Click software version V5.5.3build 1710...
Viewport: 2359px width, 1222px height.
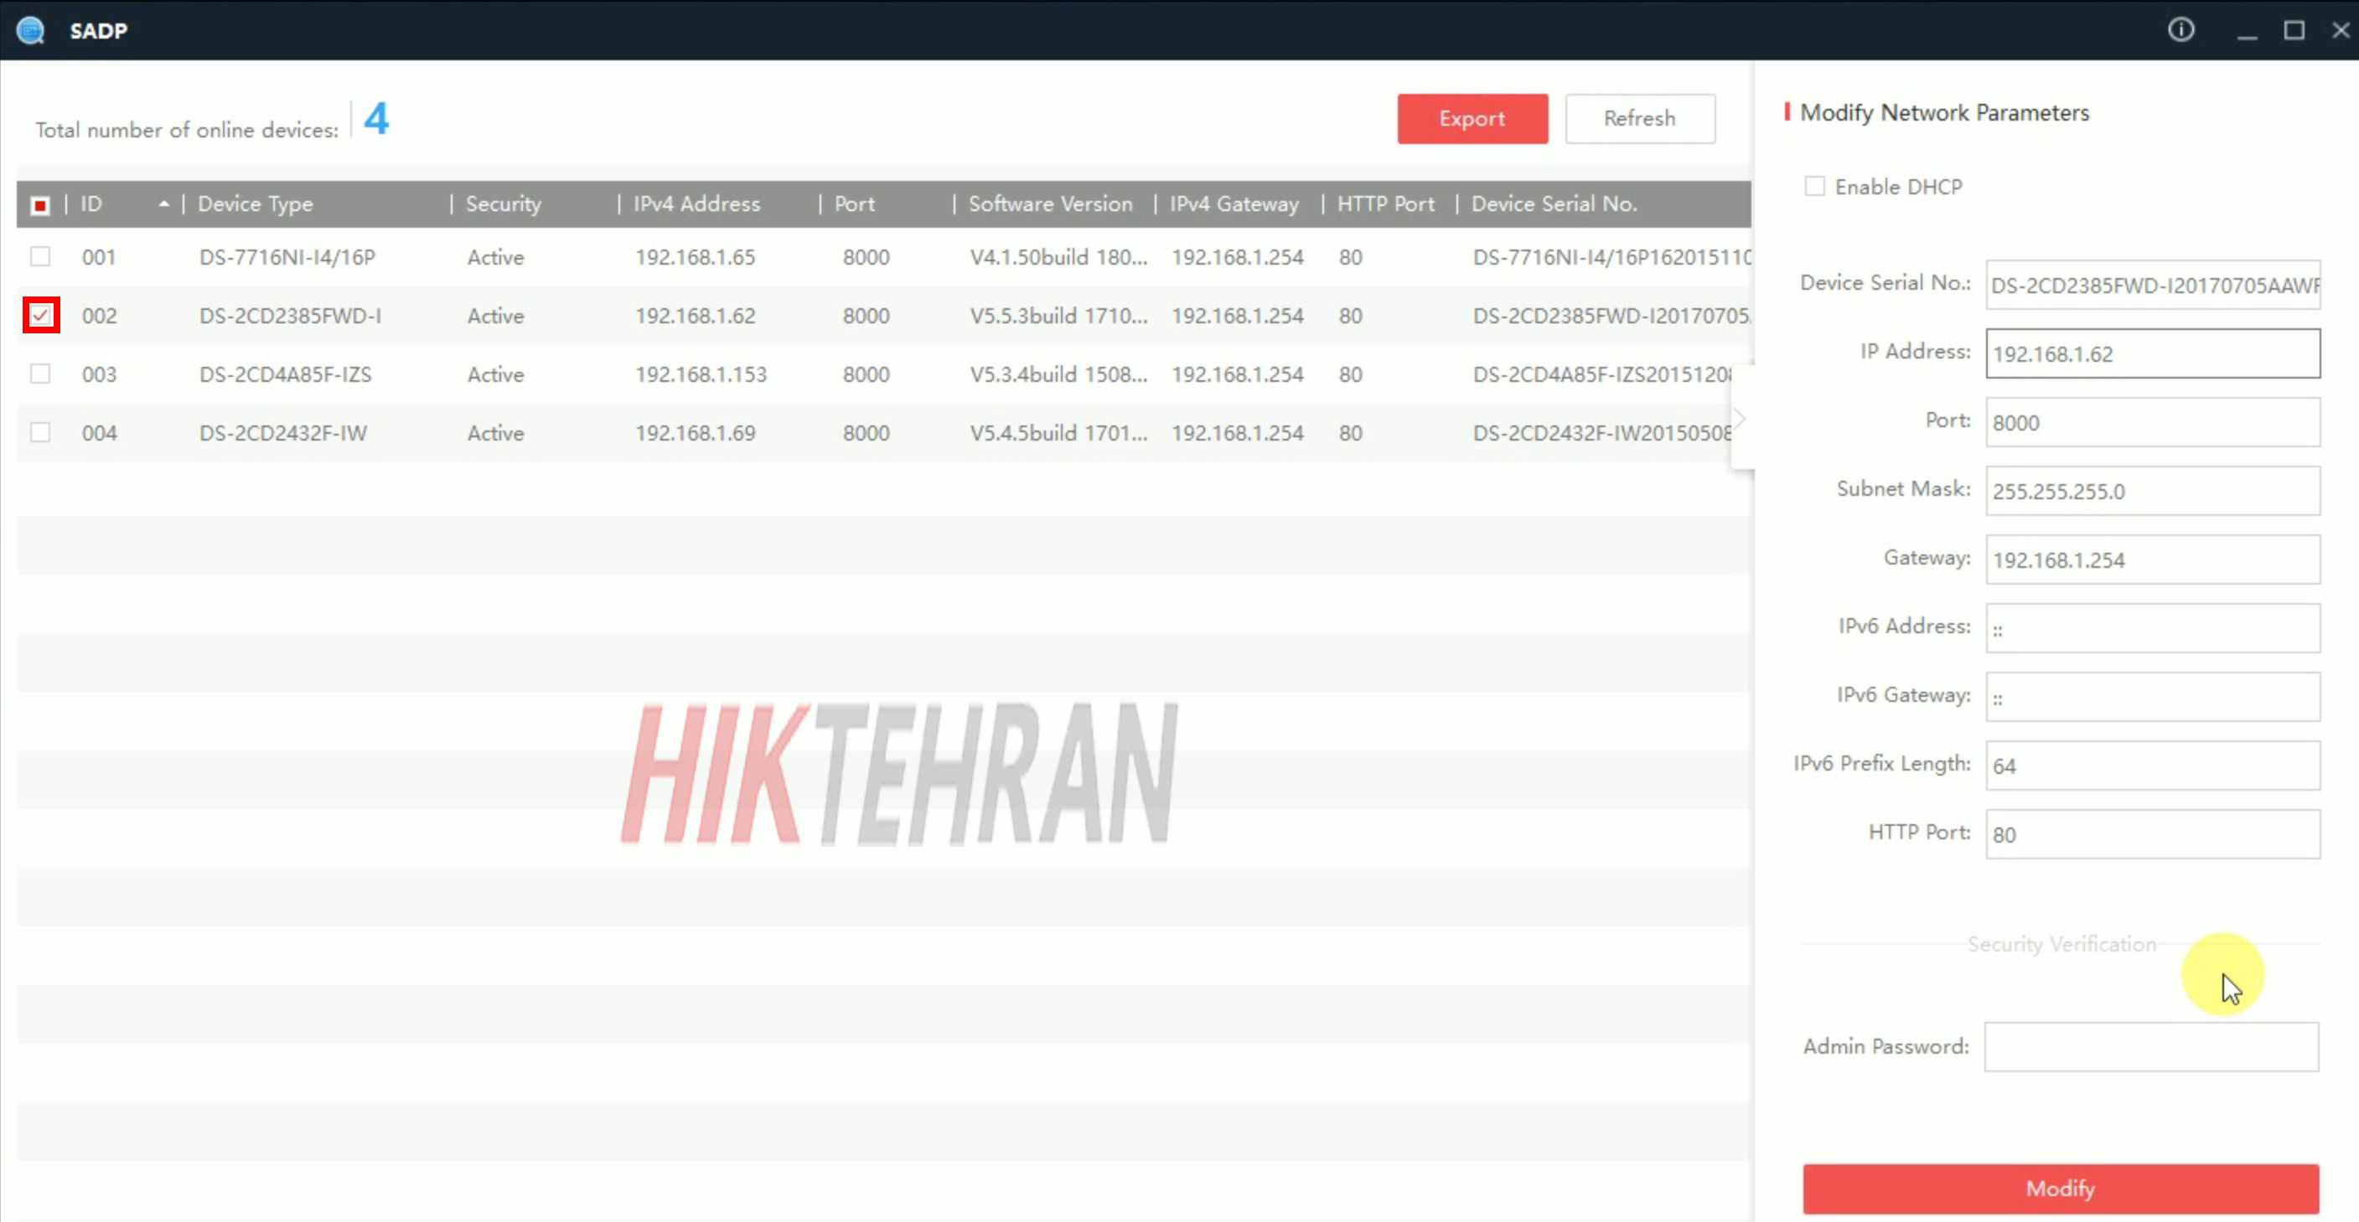pyautogui.click(x=1058, y=316)
